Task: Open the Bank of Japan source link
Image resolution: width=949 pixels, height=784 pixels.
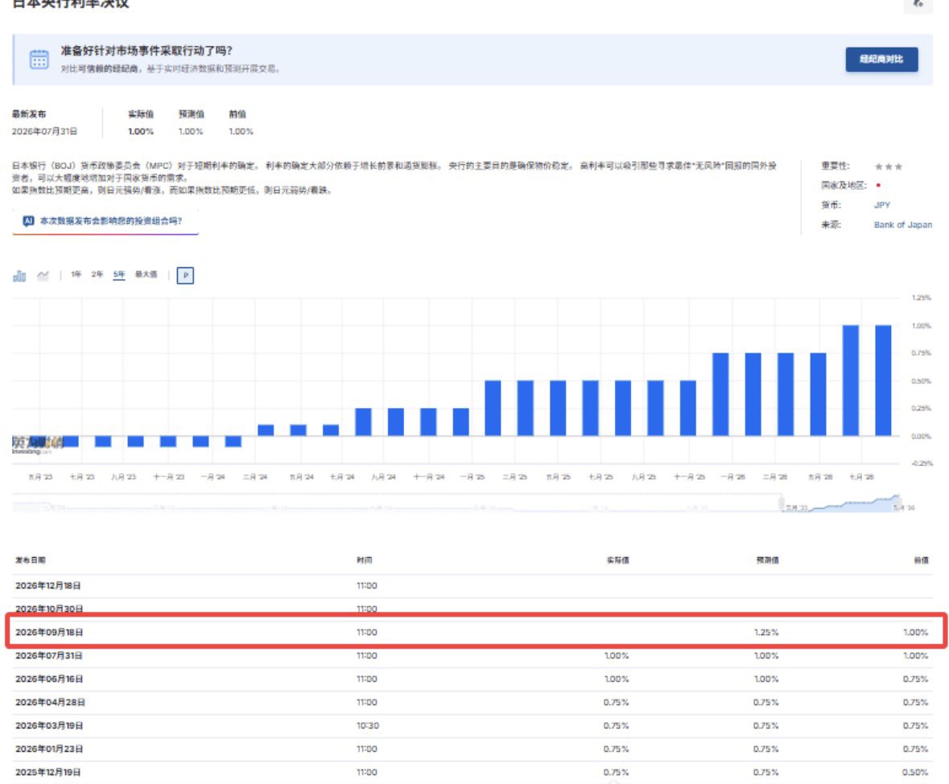Action: (902, 225)
